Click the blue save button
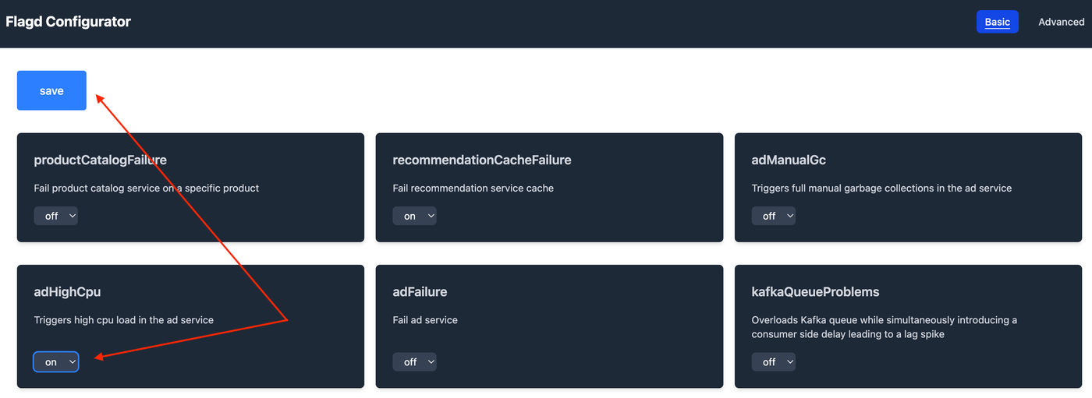Screen dimensions: 1092x398 (x=51, y=90)
